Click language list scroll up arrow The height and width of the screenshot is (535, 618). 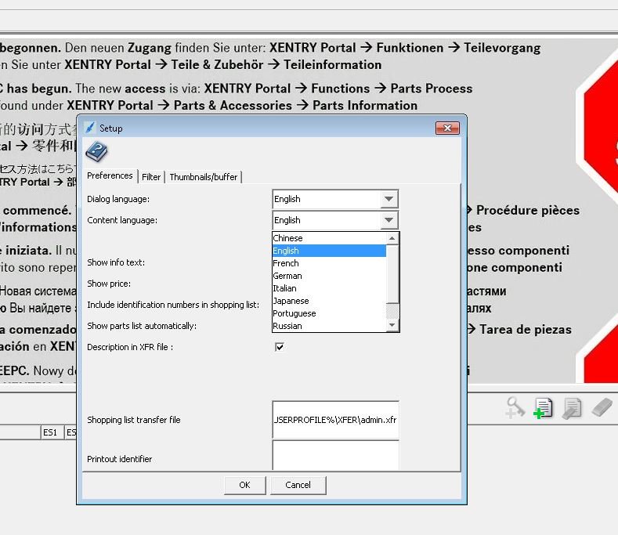[392, 238]
